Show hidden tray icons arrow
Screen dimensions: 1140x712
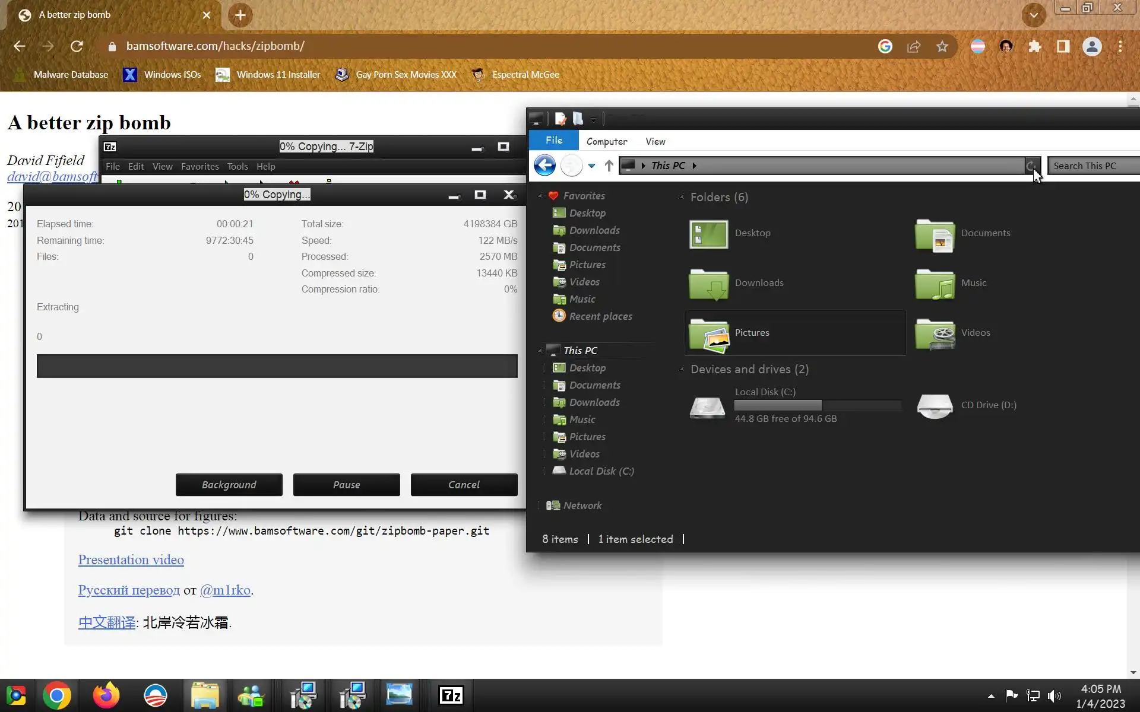click(990, 696)
